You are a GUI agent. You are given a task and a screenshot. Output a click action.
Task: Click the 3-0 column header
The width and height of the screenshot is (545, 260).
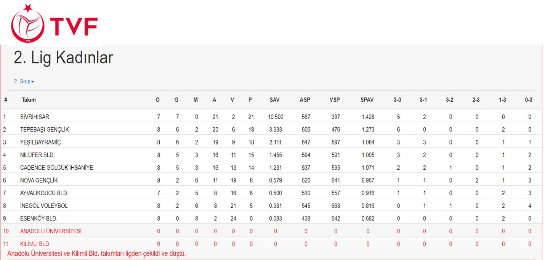398,100
